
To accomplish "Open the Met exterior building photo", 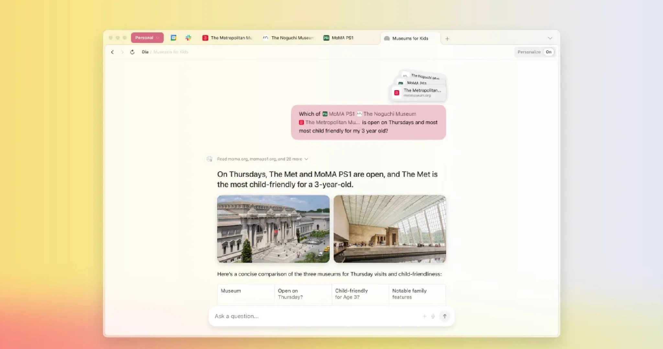I will pyautogui.click(x=273, y=229).
